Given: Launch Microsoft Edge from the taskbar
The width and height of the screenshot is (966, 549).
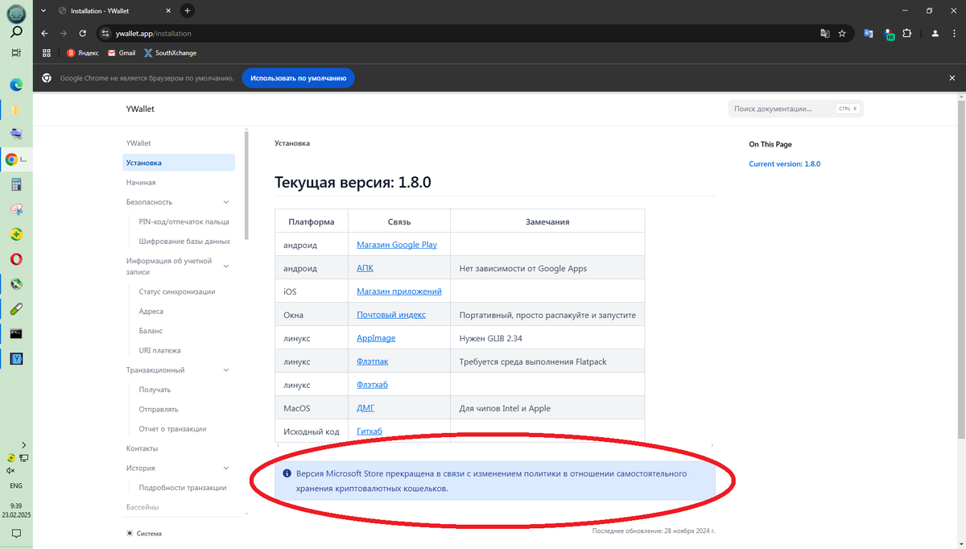Looking at the screenshot, I should coord(16,85).
